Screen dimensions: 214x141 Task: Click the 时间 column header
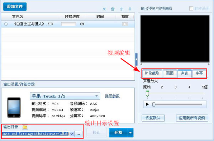click(100, 17)
